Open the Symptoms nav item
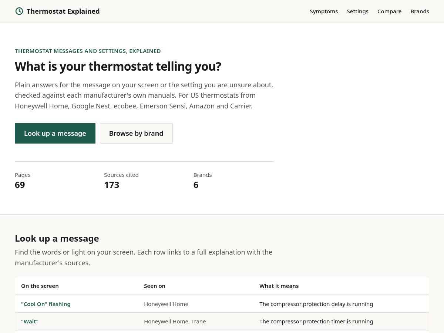This screenshot has width=444, height=333. [324, 11]
